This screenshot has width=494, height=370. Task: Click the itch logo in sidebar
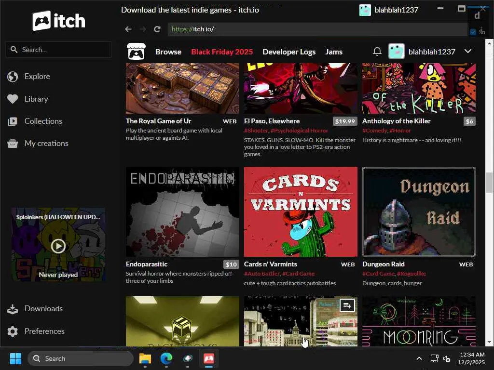(x=58, y=21)
